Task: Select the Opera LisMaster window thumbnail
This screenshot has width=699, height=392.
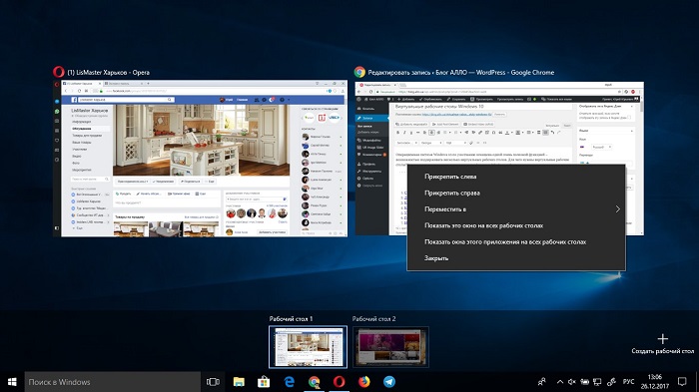Action: coord(200,159)
